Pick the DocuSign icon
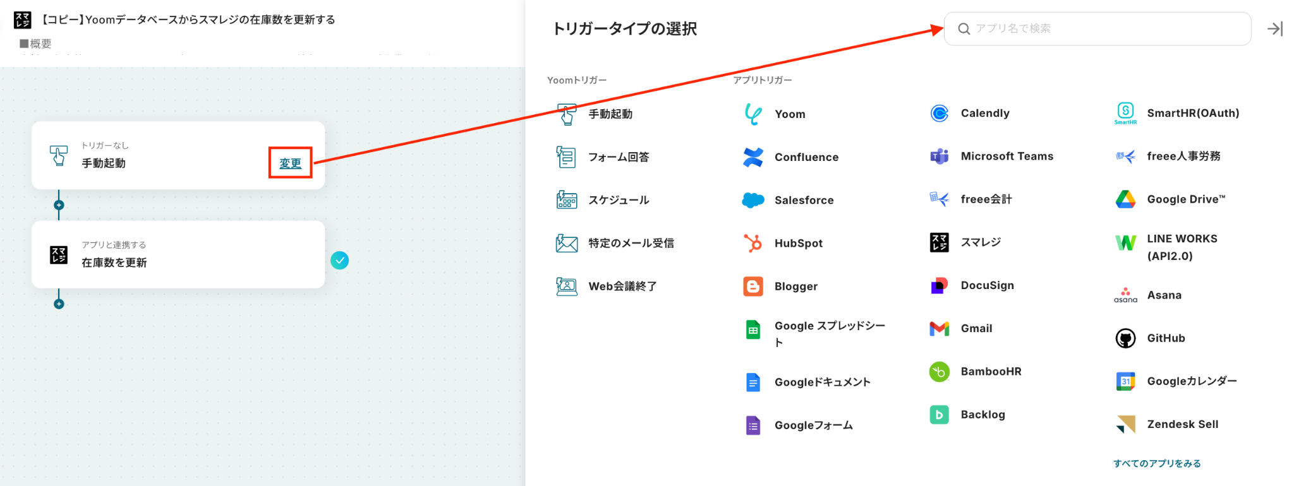The image size is (1294, 486). pyautogui.click(x=940, y=285)
